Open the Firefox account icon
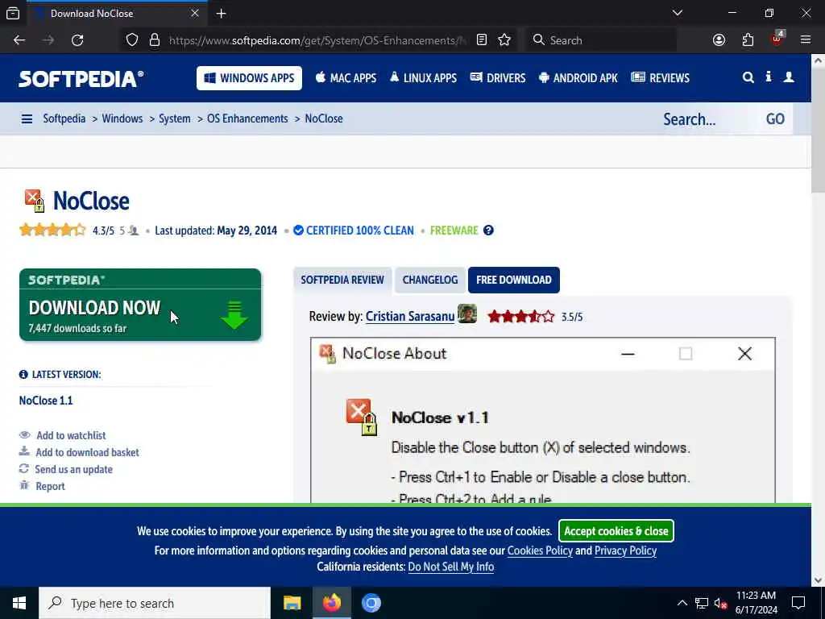Image resolution: width=825 pixels, height=619 pixels. pos(719,40)
